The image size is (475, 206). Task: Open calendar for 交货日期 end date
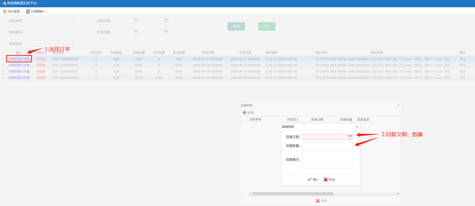coord(166,32)
